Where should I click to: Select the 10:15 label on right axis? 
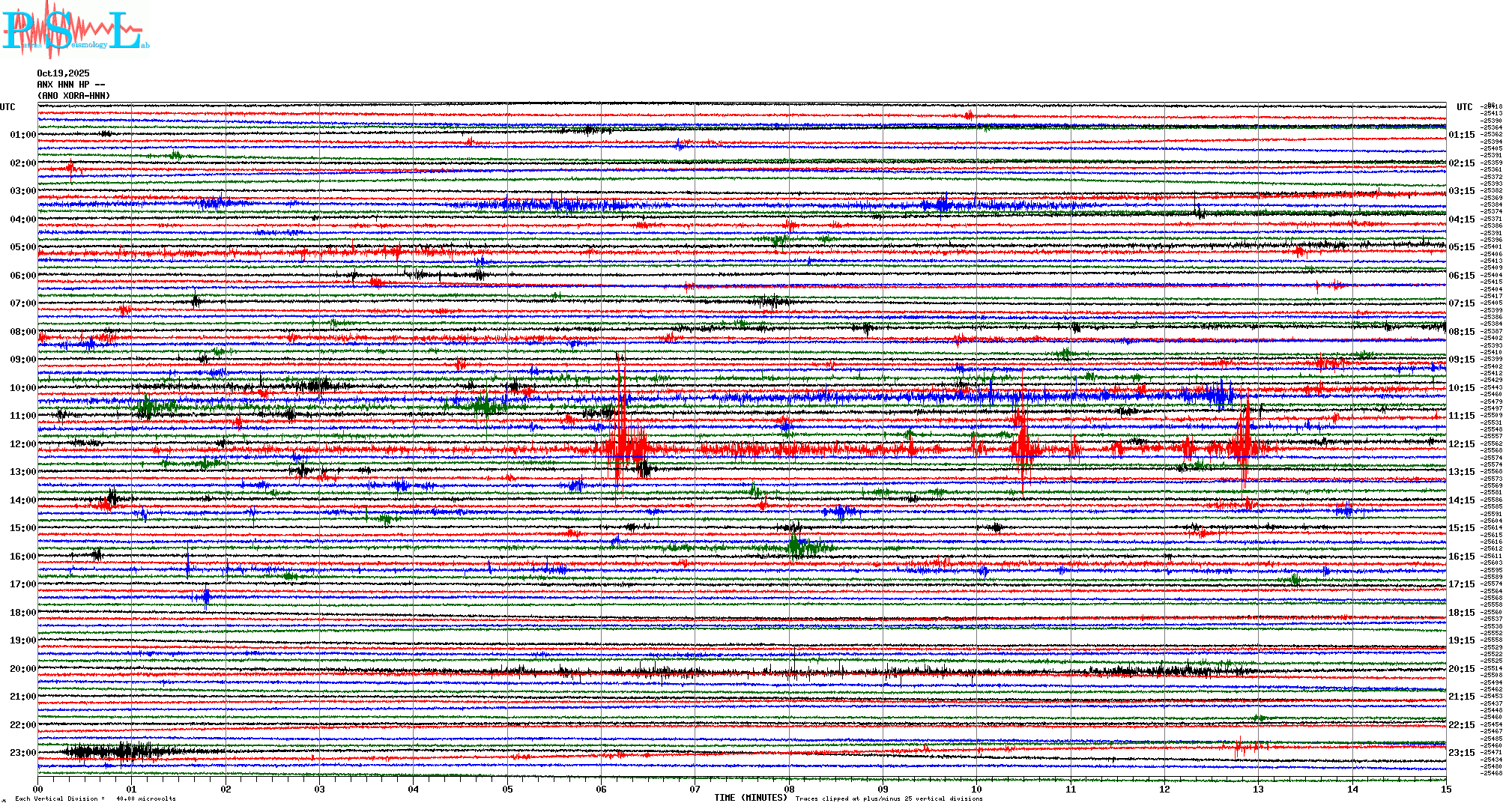(1461, 388)
